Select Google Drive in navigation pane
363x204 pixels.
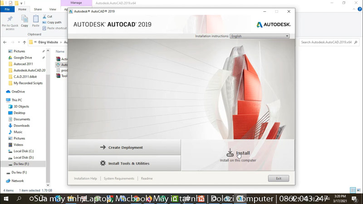(23, 58)
